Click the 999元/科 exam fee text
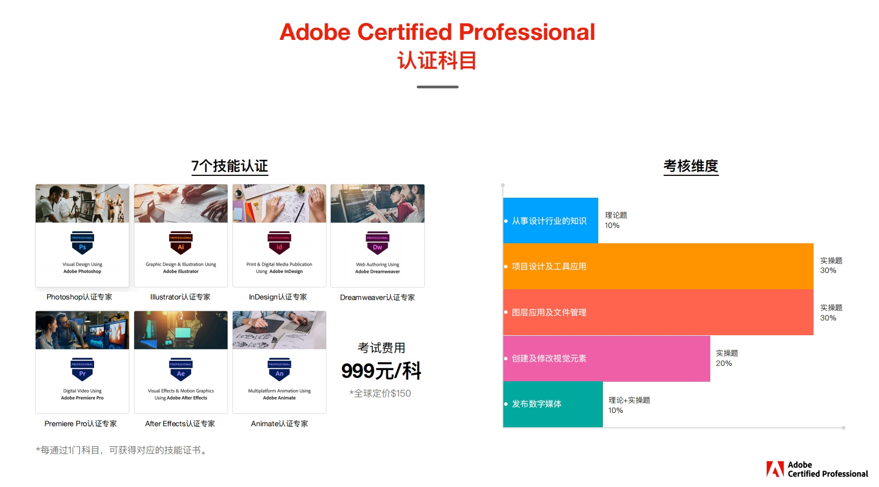The image size is (879, 487). (x=381, y=371)
